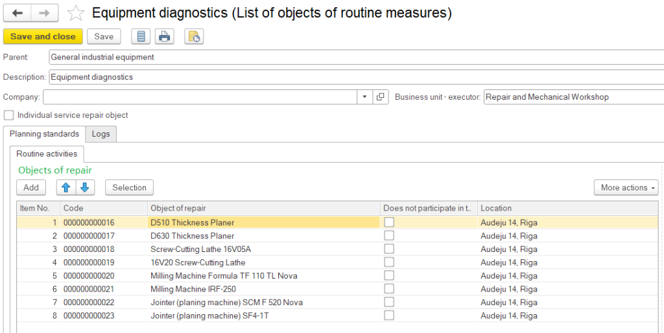Image resolution: width=664 pixels, height=333 pixels.
Task: Click open icon beside Company field
Action: 381,97
